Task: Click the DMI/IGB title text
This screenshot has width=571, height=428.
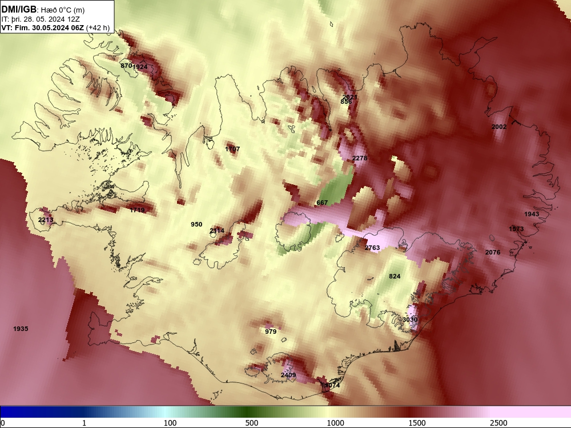Action: pyautogui.click(x=19, y=9)
